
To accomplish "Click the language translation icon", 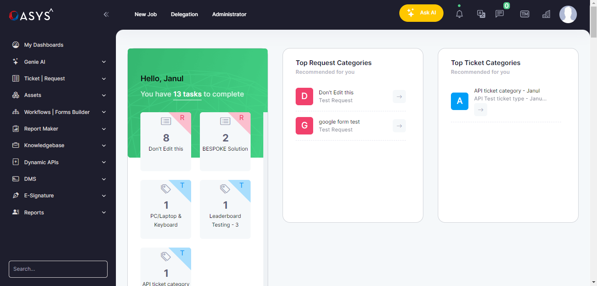I will 481,14.
